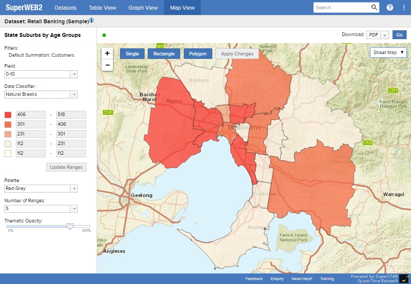Image resolution: width=411 pixels, height=284 pixels.
Task: Click the SuperWEB2 logo
Action: 24,7
